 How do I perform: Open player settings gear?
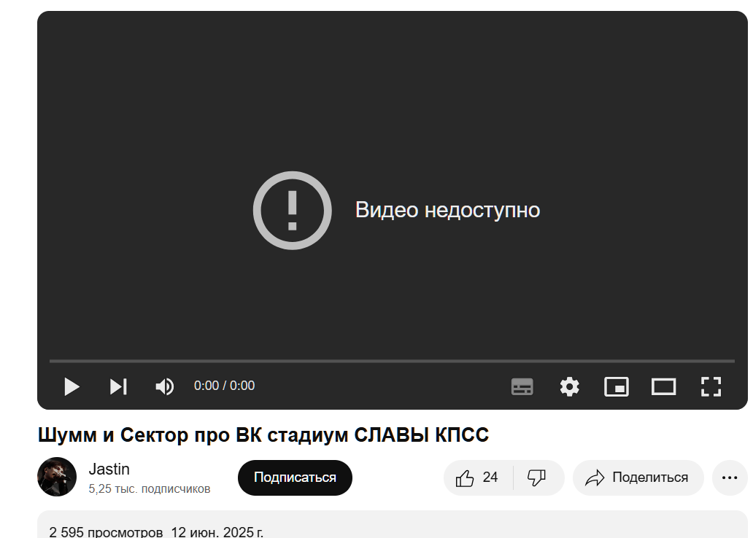(570, 387)
